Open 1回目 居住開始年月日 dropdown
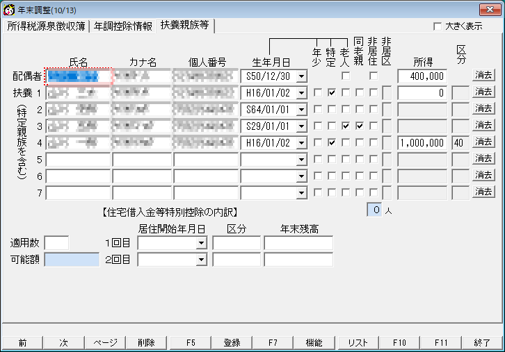The image size is (505, 352). click(x=201, y=243)
